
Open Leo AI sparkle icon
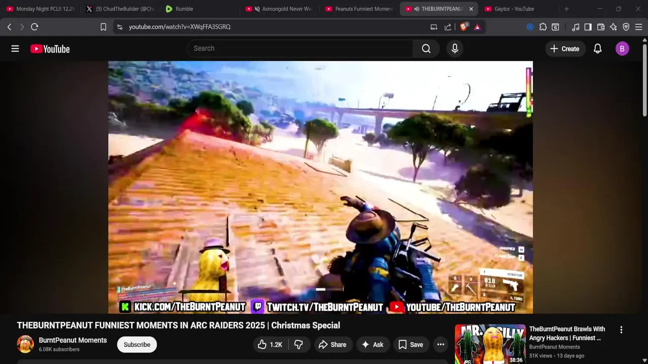click(613, 27)
